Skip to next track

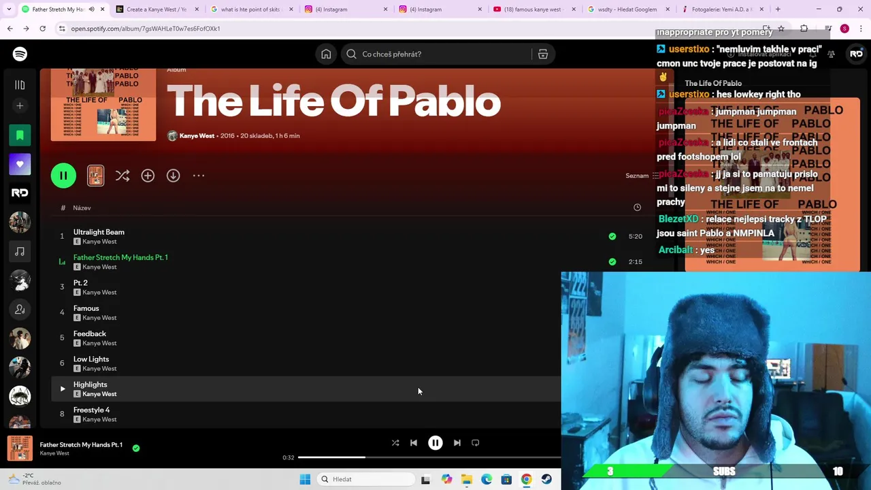pos(457,443)
